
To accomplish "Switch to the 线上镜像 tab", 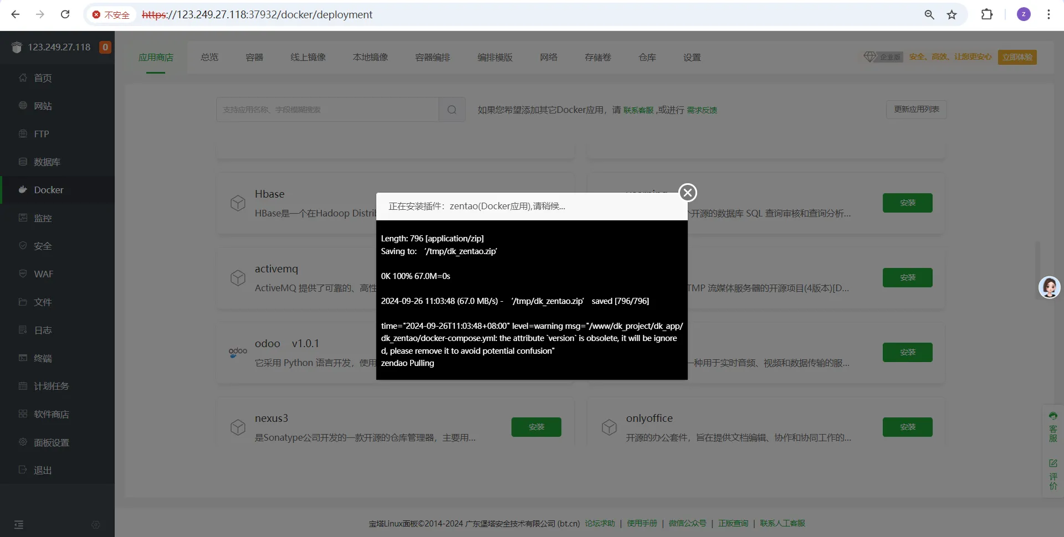I will [x=308, y=58].
